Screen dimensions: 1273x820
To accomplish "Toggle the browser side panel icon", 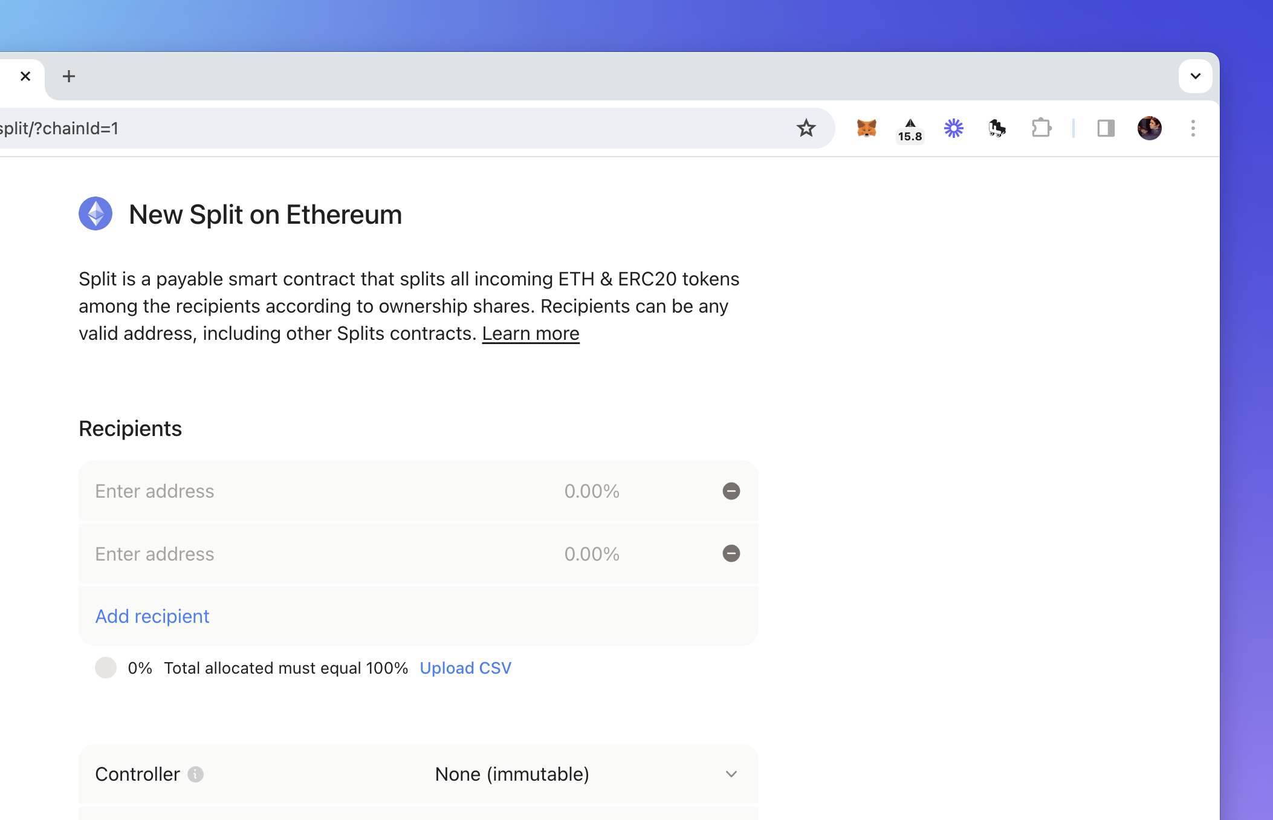I will [1106, 128].
